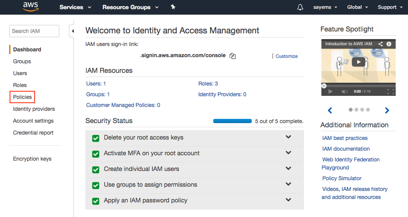
Task: Open Groups in the sidebar
Action: (22, 61)
